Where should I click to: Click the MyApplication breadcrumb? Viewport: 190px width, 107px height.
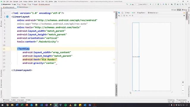pyautogui.click(x=6, y=4)
